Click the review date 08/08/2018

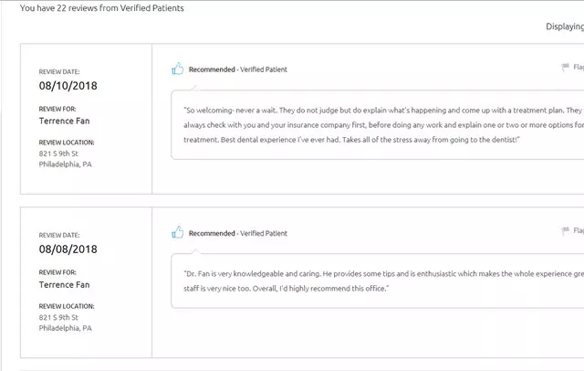68,249
